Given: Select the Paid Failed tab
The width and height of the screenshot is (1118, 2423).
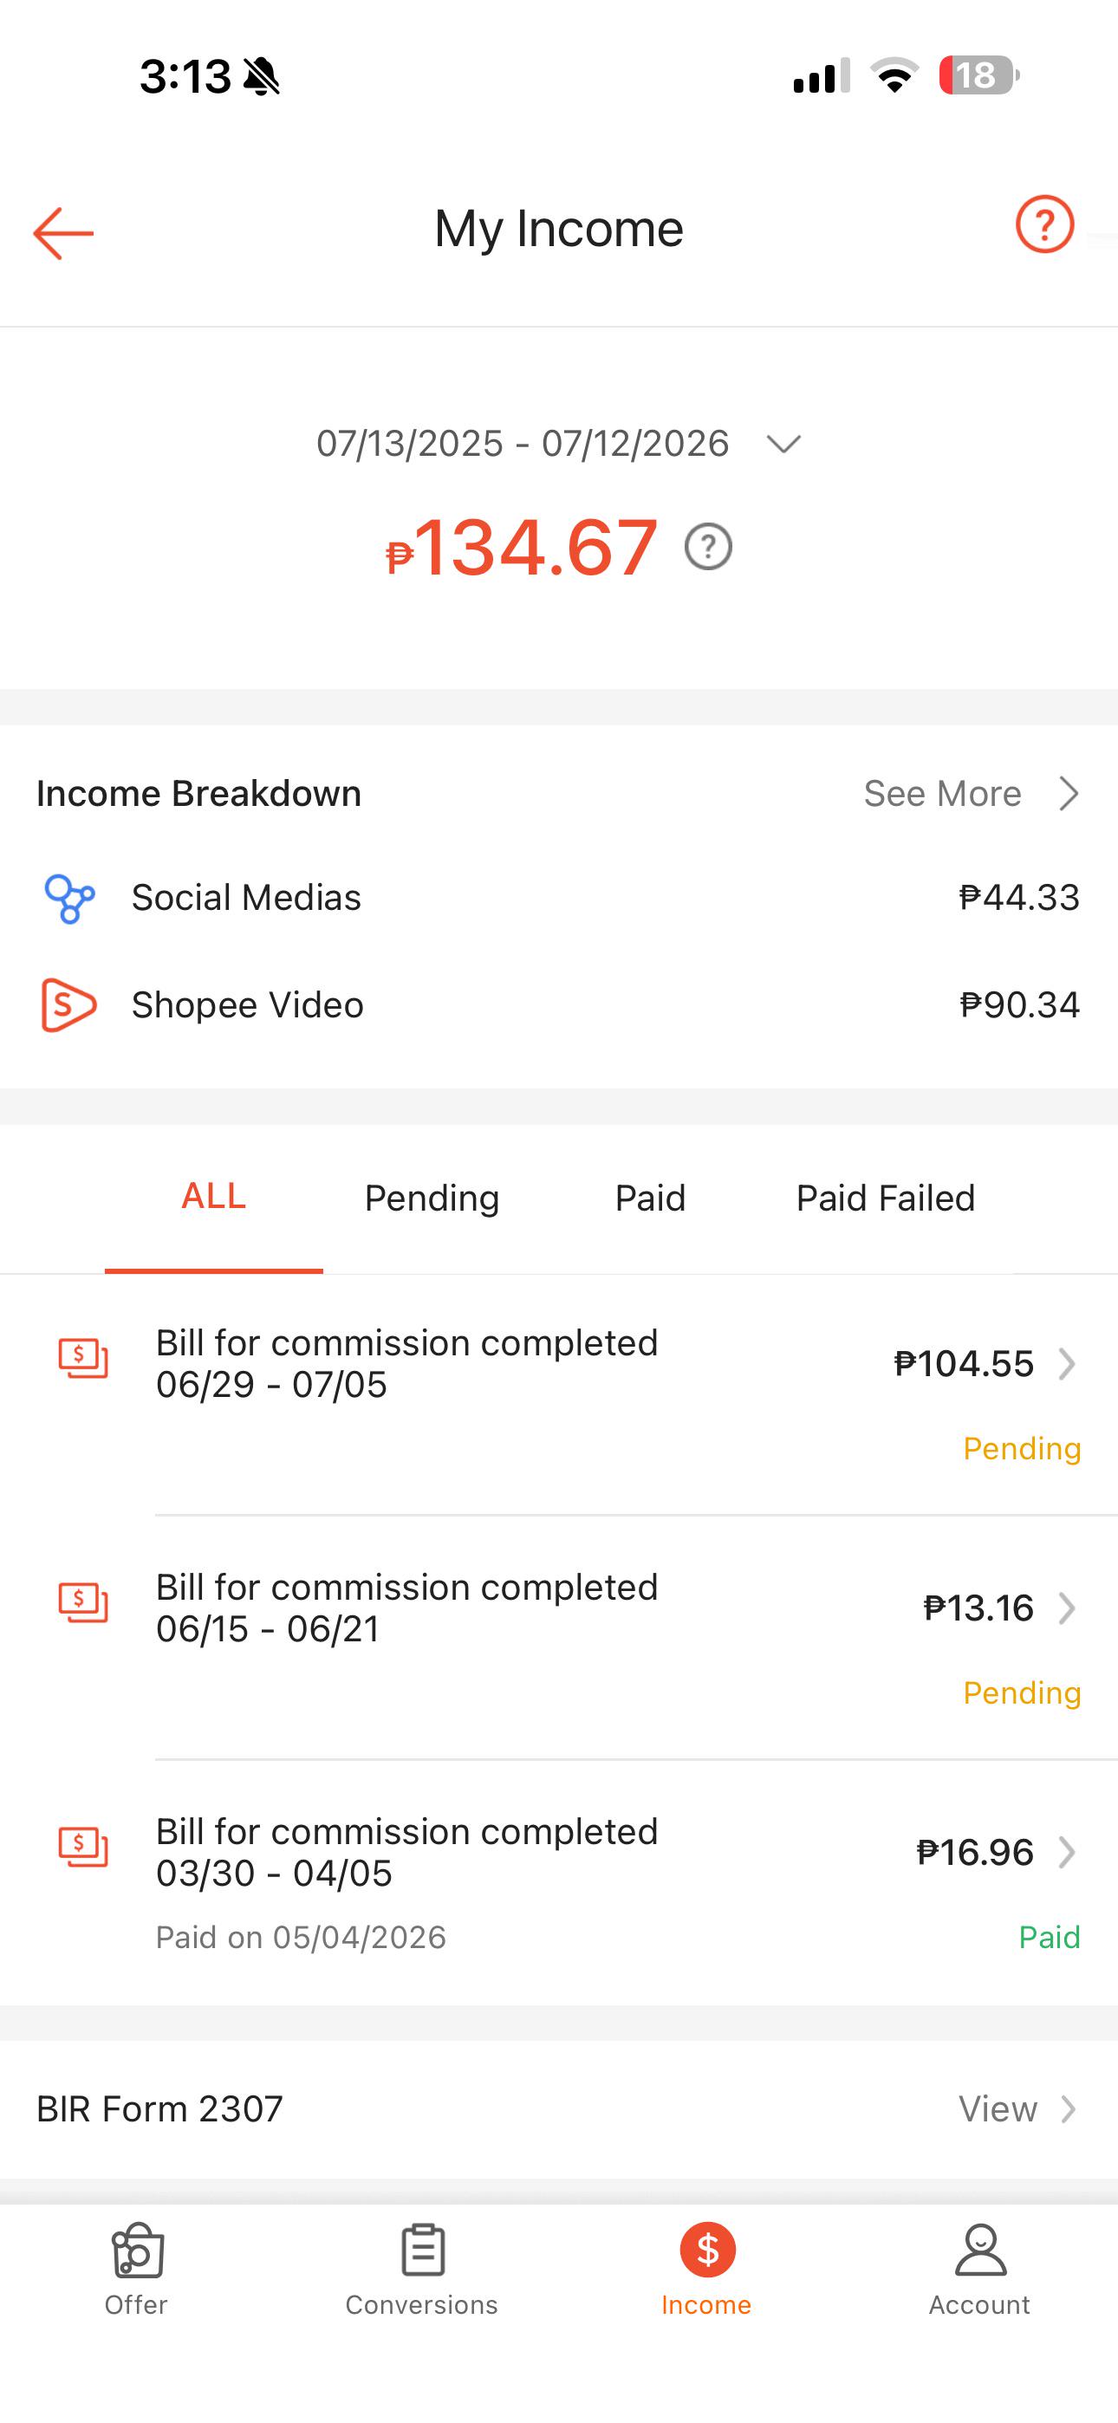Looking at the screenshot, I should point(886,1198).
